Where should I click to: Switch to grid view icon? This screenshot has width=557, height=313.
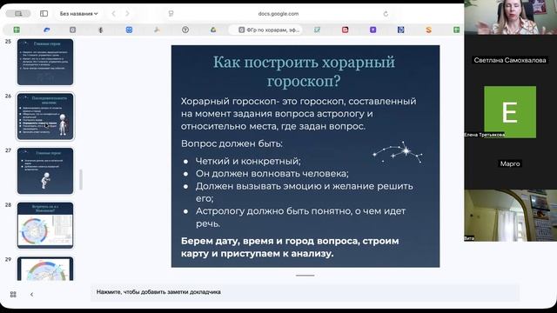(x=13, y=294)
